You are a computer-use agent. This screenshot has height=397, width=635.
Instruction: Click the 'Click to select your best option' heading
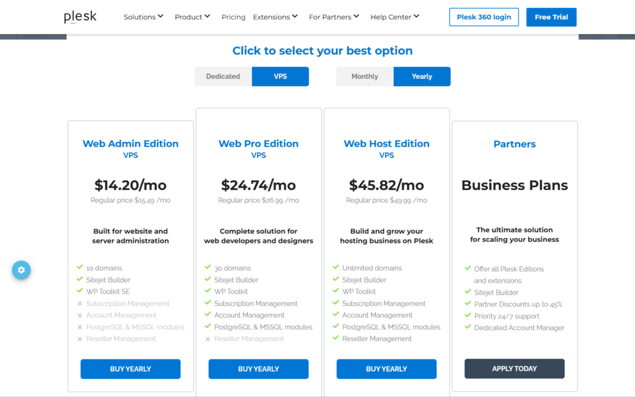(322, 51)
